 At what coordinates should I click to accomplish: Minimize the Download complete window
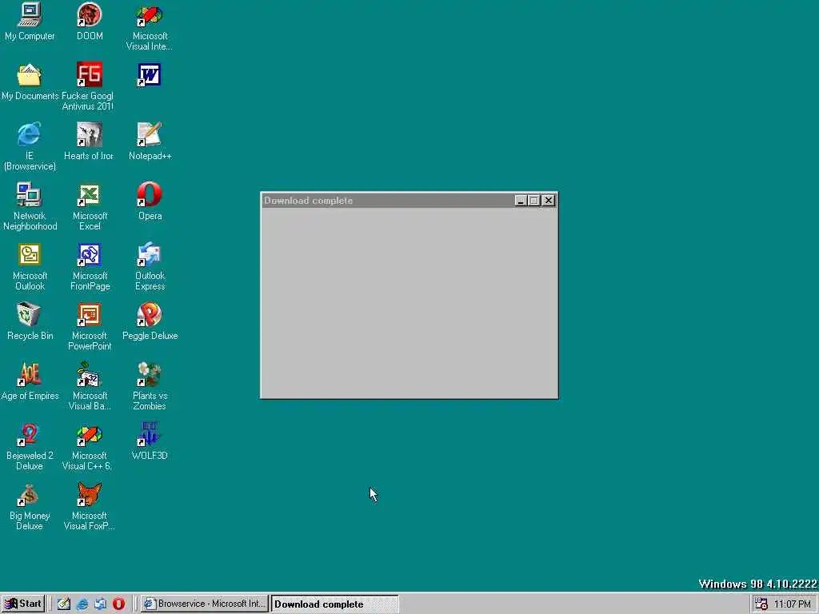pyautogui.click(x=520, y=201)
